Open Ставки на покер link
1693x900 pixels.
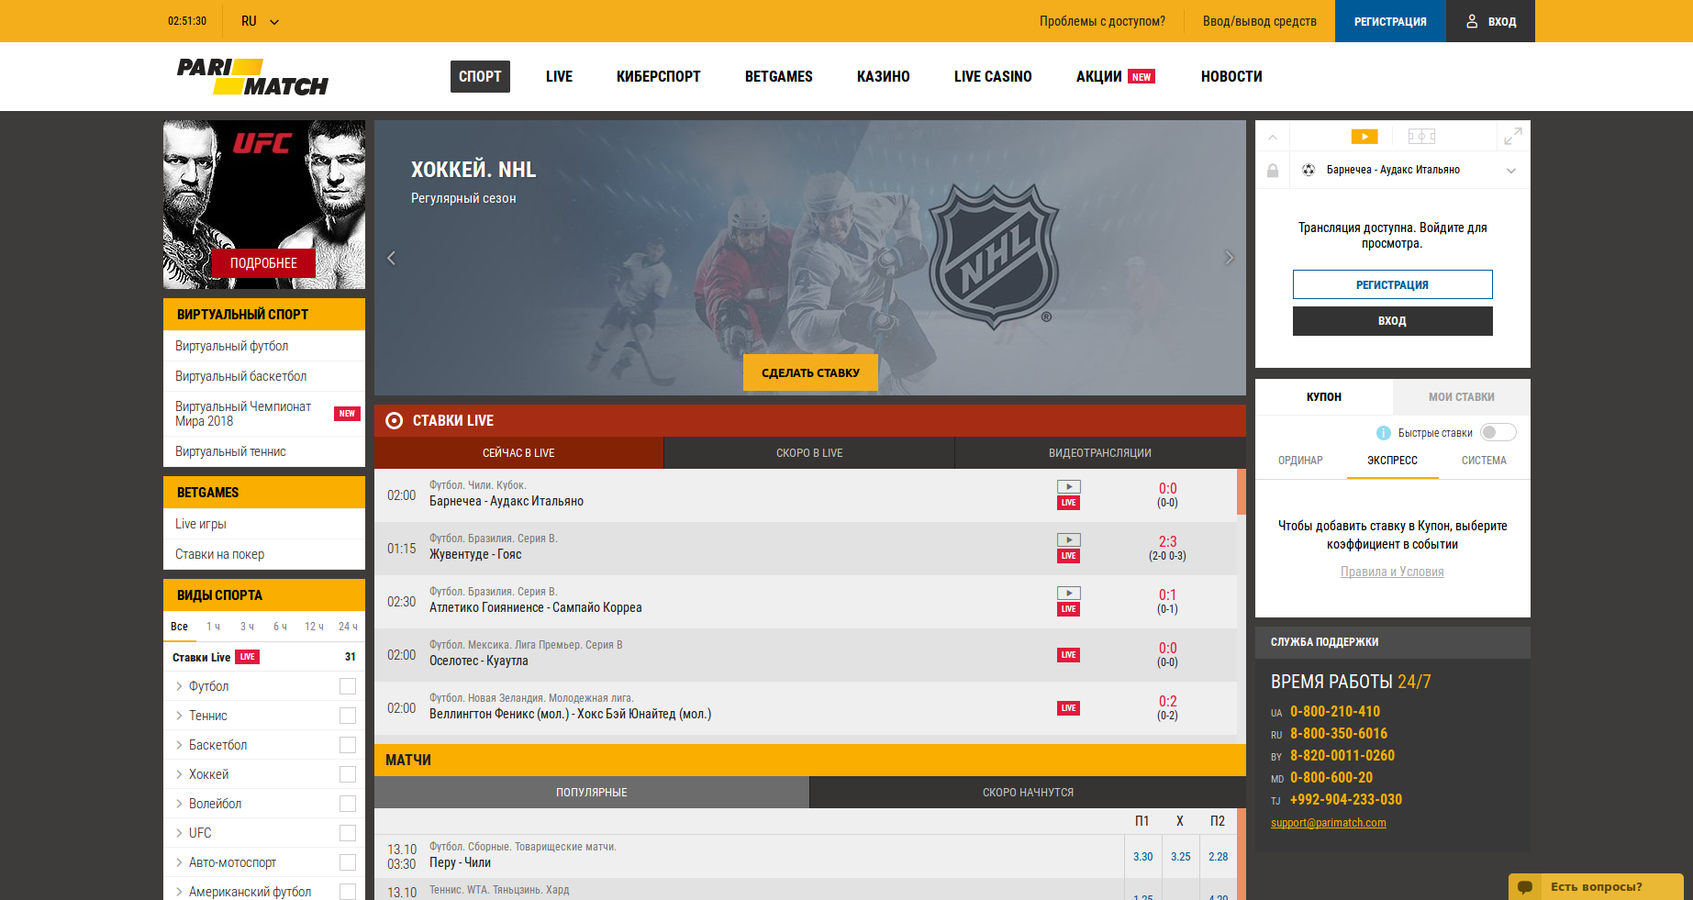pyautogui.click(x=219, y=554)
